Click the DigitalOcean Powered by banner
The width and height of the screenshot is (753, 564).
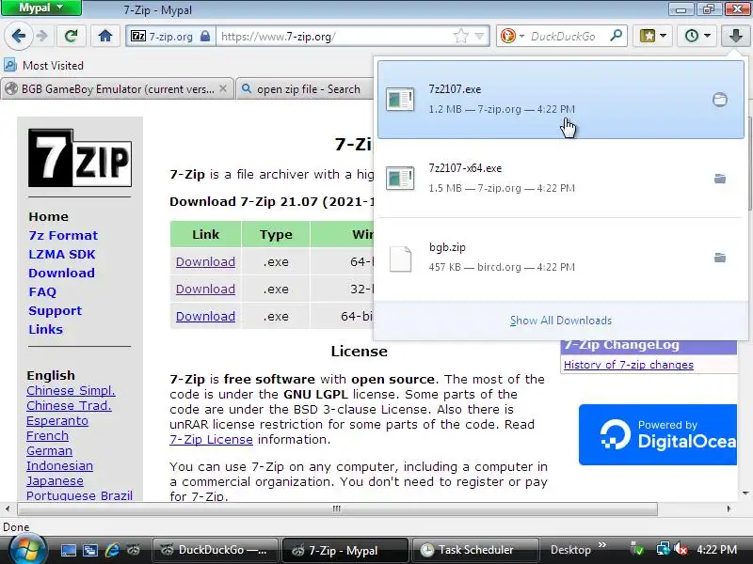pyautogui.click(x=657, y=434)
